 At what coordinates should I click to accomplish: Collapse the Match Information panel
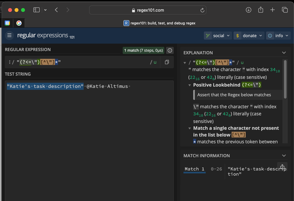click(x=284, y=156)
